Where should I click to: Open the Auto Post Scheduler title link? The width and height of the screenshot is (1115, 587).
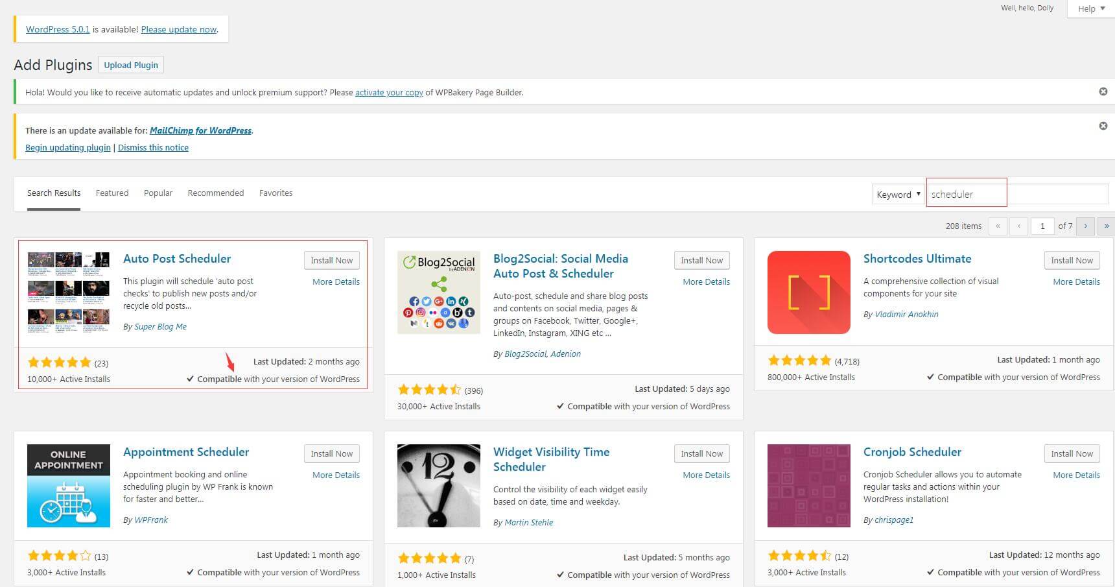pos(177,258)
